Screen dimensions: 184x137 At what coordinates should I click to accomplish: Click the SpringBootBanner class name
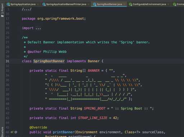coord(49,61)
